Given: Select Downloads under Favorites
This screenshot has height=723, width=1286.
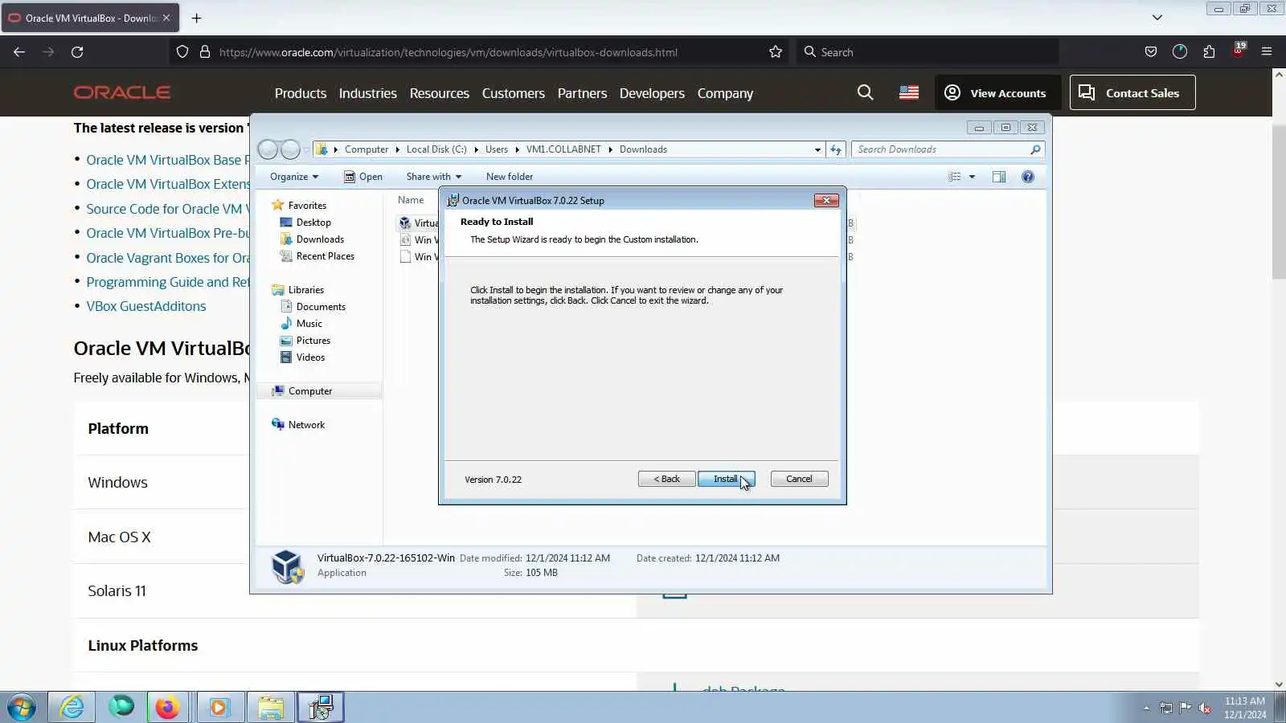Looking at the screenshot, I should [320, 239].
